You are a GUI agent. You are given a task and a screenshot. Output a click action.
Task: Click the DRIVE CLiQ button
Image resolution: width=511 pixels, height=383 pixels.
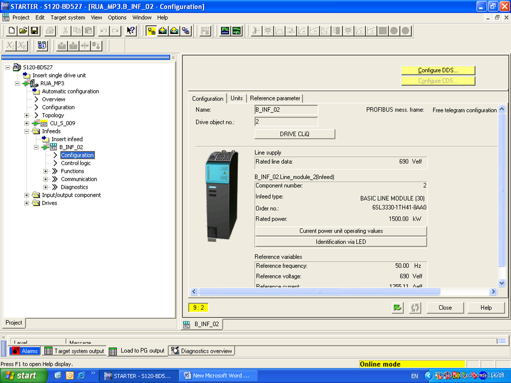[x=295, y=134]
